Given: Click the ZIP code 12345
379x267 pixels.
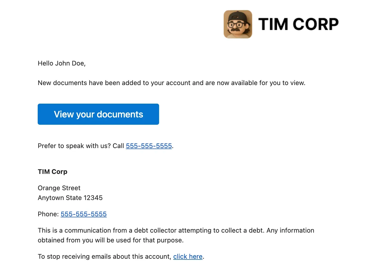Looking at the screenshot, I should point(93,198).
